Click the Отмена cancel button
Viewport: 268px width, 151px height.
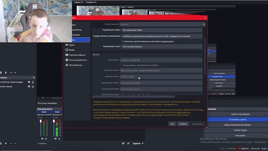click(183, 124)
